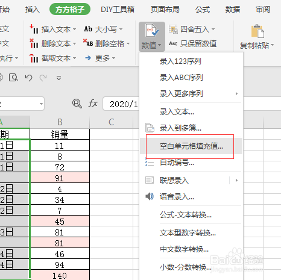The width and height of the screenshot is (281, 280).
Task: Select 语音录入... menu item
Action: [191, 196]
